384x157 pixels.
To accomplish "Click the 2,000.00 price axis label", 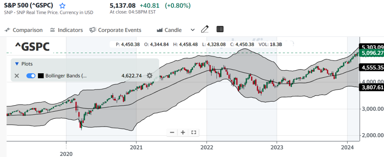I will [372, 135].
